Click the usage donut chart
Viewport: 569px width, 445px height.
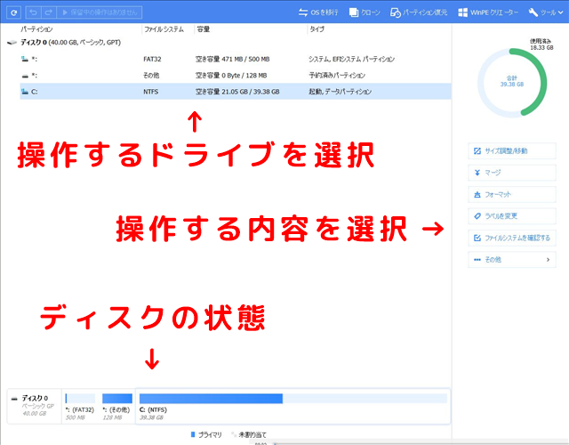(512, 83)
